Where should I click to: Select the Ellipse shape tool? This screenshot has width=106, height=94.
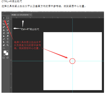[x=8, y=42]
